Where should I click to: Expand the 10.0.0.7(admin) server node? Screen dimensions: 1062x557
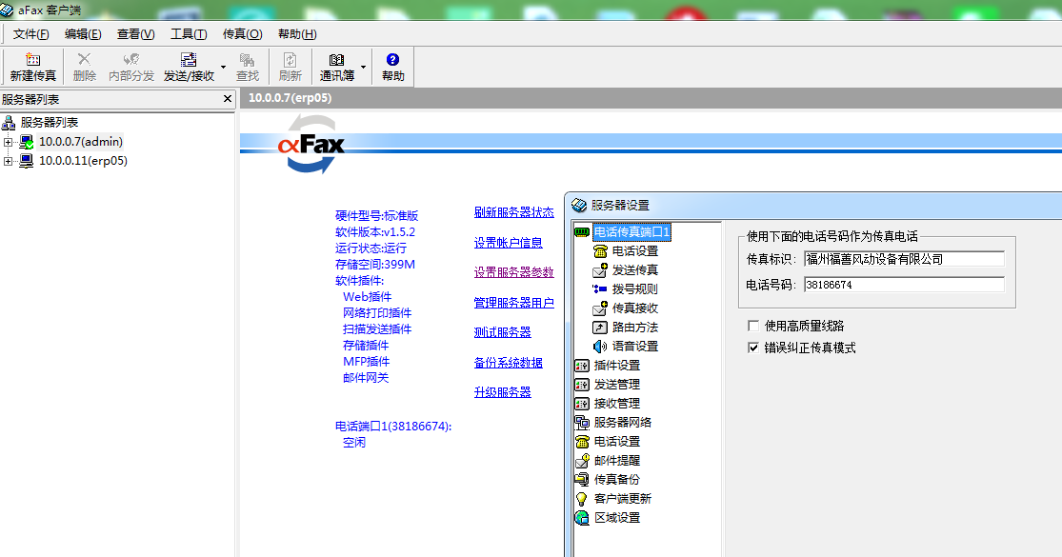[9, 142]
